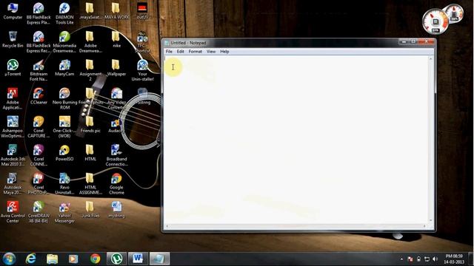
Task: Click the network icon in system tray
Action: pyautogui.click(x=427, y=259)
